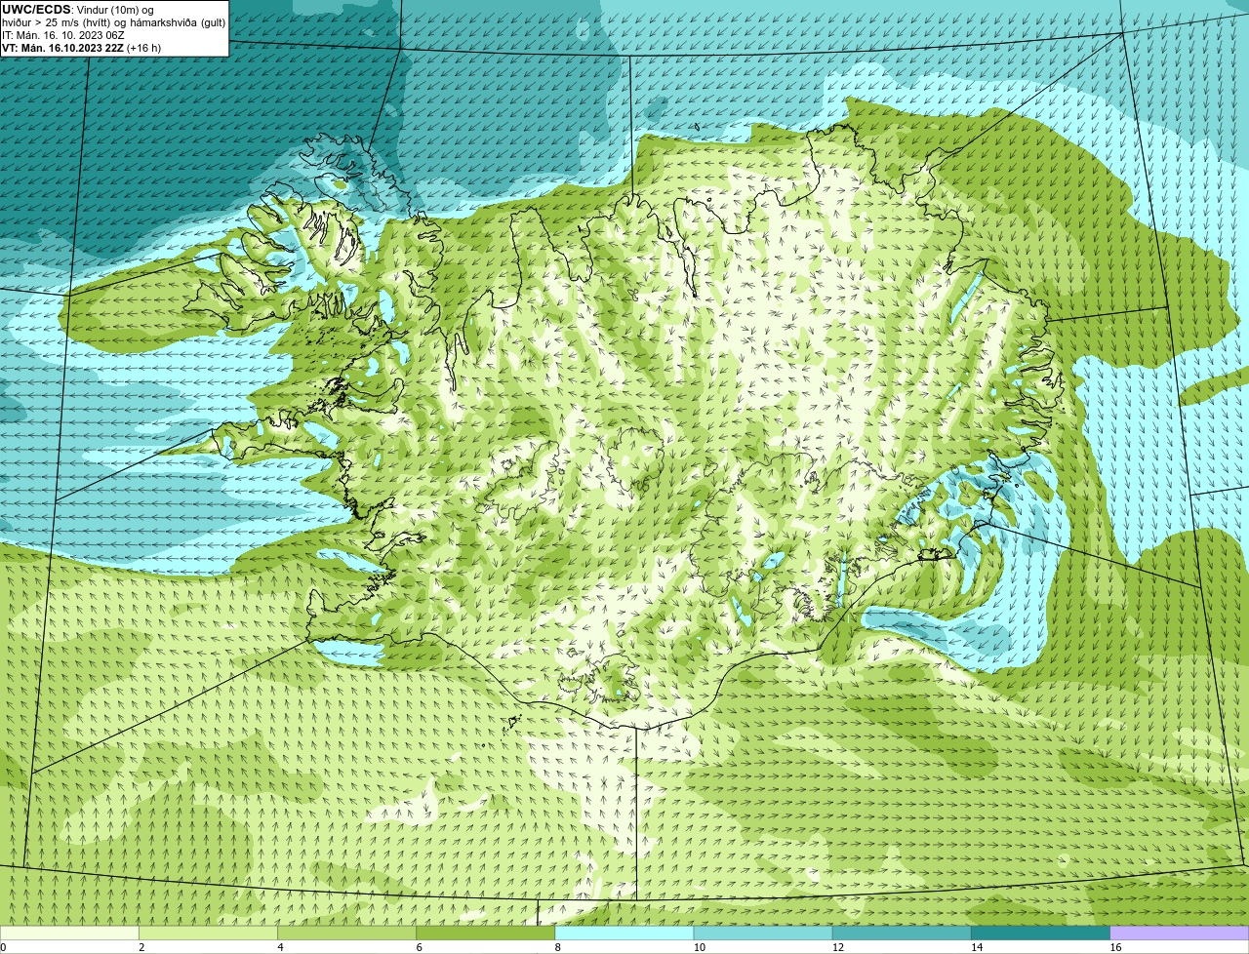
Task: Click the teal 12–14 legend swatch
Action: coord(902,933)
